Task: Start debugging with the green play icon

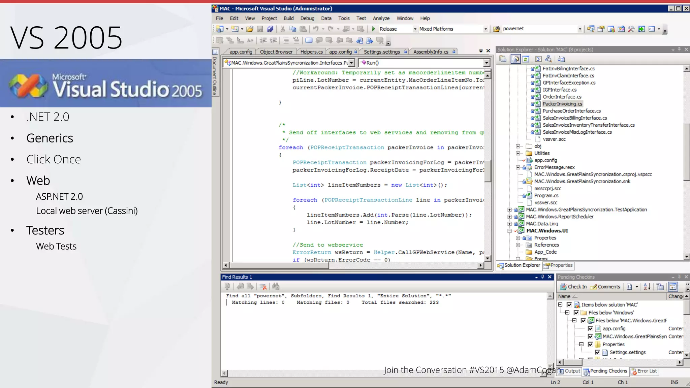Action: (373, 29)
